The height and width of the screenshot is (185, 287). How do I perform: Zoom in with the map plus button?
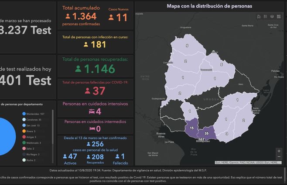pos(279,151)
